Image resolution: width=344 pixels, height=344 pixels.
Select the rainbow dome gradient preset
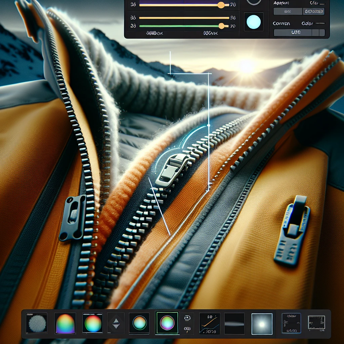65,324
